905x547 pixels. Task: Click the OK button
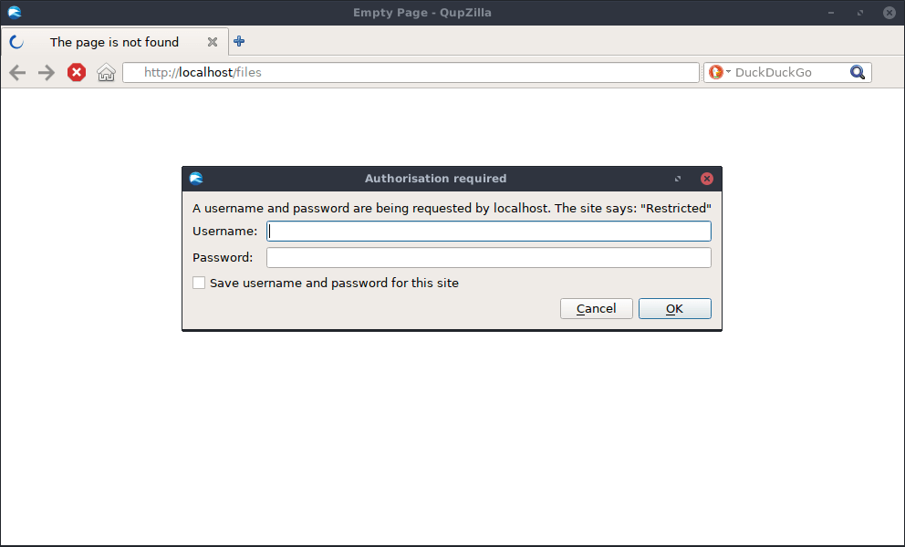(675, 308)
